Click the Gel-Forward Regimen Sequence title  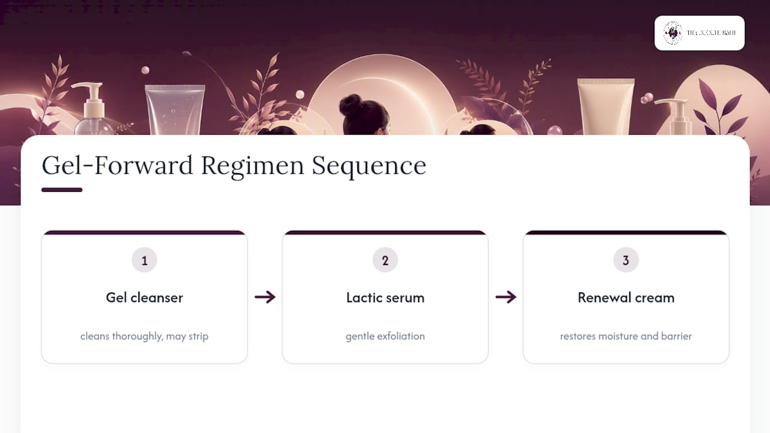[234, 166]
